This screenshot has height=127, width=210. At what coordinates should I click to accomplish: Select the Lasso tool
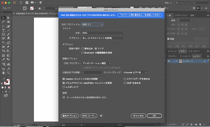9,22
